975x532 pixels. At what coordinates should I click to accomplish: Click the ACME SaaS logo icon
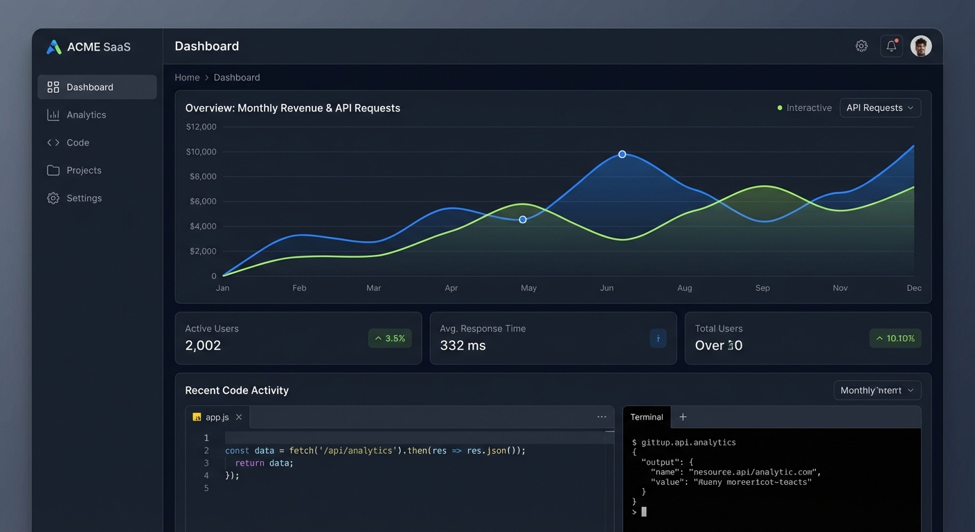53,47
